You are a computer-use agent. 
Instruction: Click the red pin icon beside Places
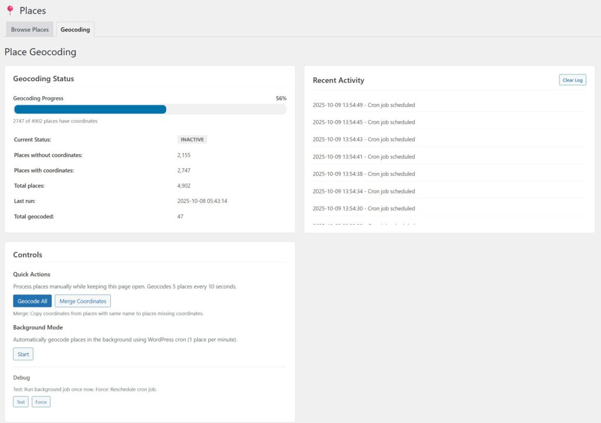9,11
